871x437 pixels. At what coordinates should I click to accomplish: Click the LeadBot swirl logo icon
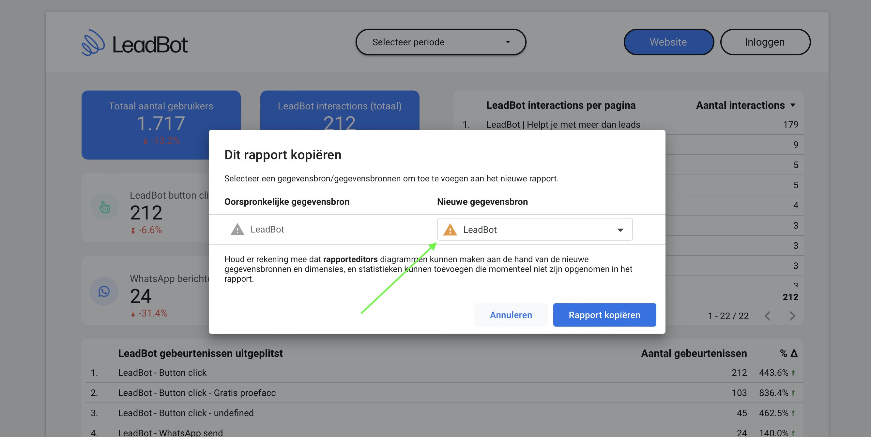tap(93, 43)
